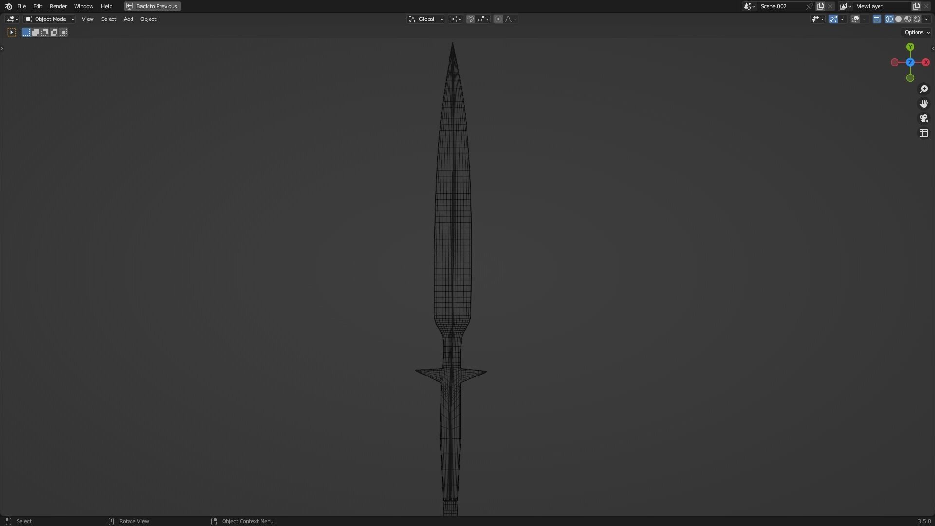The height and width of the screenshot is (526, 935).
Task: Open the File menu
Action: click(x=21, y=6)
